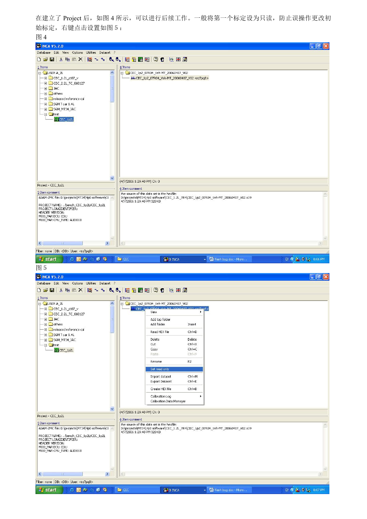367x519 pixels.
Task: Choose Rename in context menu
Action: [x=174, y=361]
